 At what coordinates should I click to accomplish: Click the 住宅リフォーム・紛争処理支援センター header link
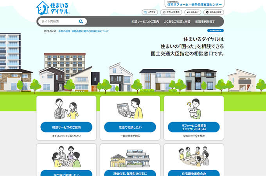(194, 4)
